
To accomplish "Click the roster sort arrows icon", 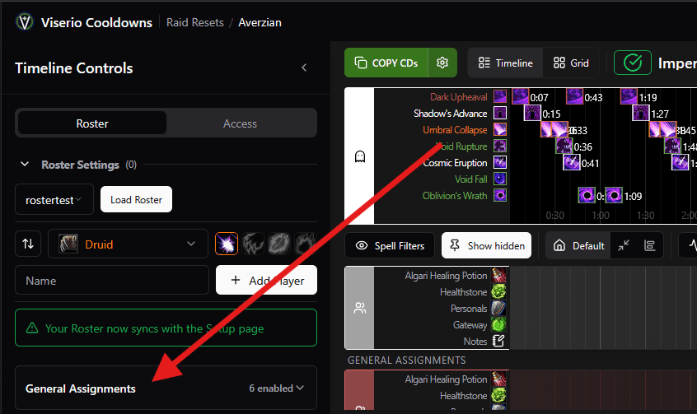I will coord(29,244).
